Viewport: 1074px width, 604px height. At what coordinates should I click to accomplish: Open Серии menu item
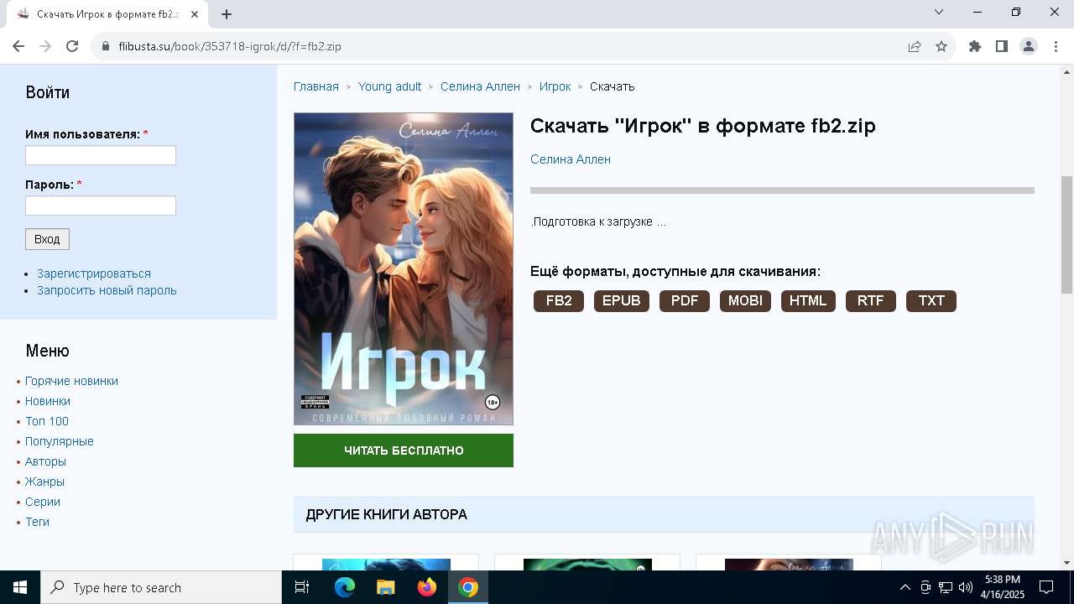43,502
